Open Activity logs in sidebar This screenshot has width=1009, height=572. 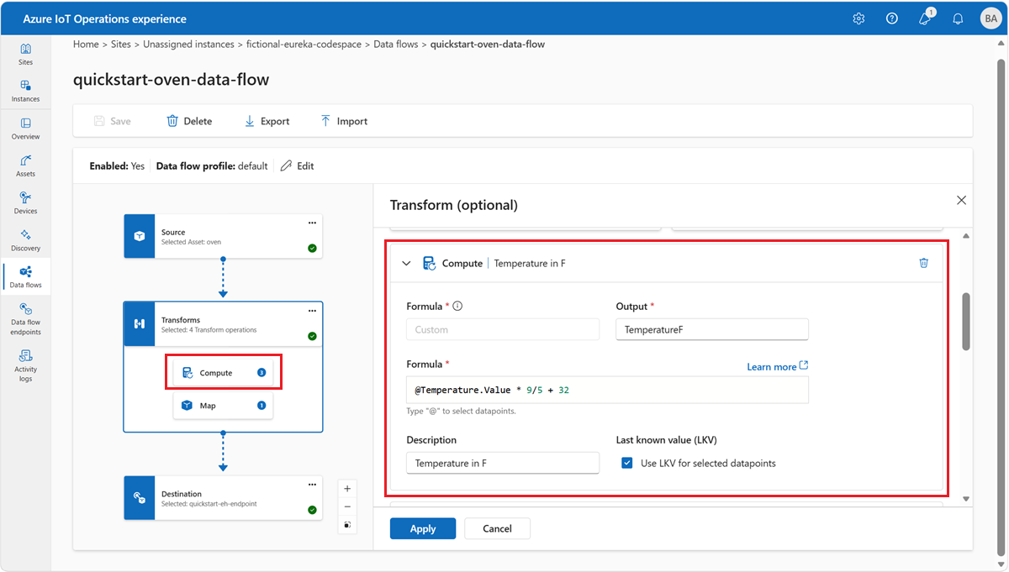(25, 365)
